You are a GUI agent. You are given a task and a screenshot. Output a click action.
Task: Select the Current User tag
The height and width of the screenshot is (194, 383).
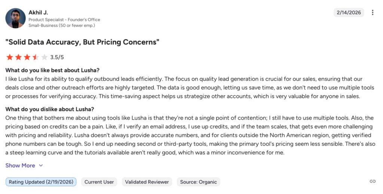tap(99, 182)
